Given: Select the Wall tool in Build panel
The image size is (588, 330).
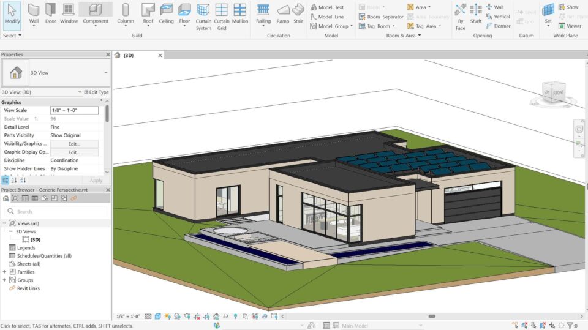Looking at the screenshot, I should (34, 13).
